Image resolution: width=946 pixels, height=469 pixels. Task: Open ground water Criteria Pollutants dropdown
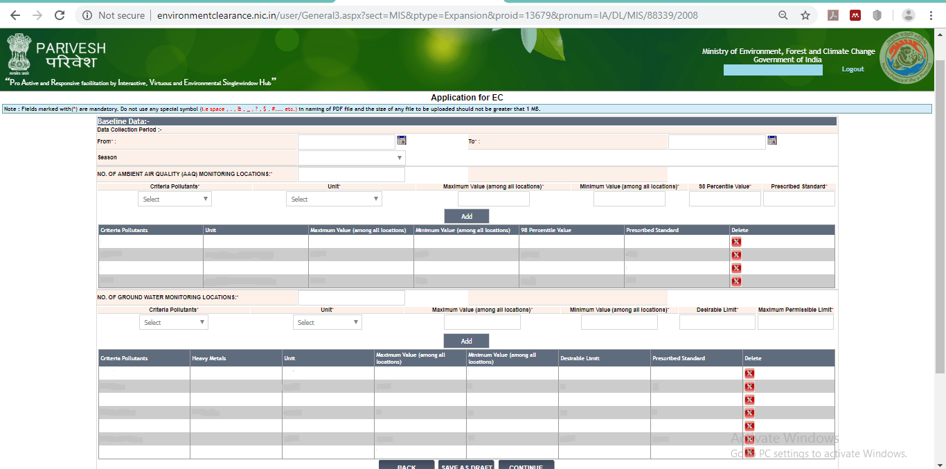173,323
